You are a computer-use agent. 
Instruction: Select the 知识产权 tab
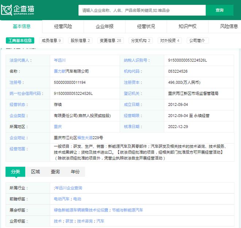point(188,26)
